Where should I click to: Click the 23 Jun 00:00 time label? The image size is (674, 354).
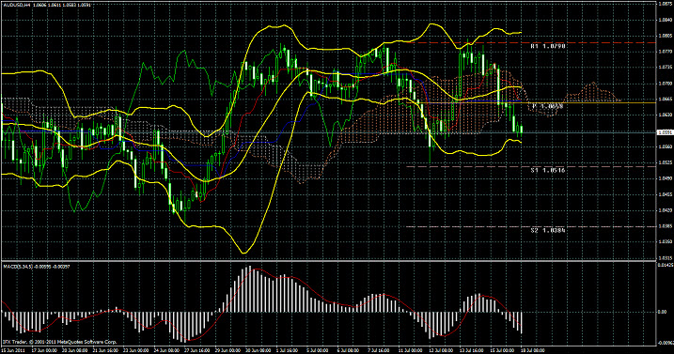[135, 350]
